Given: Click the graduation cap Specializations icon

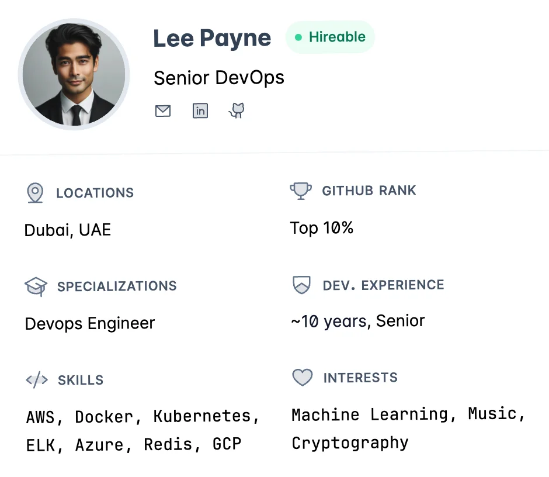Looking at the screenshot, I should 36,286.
